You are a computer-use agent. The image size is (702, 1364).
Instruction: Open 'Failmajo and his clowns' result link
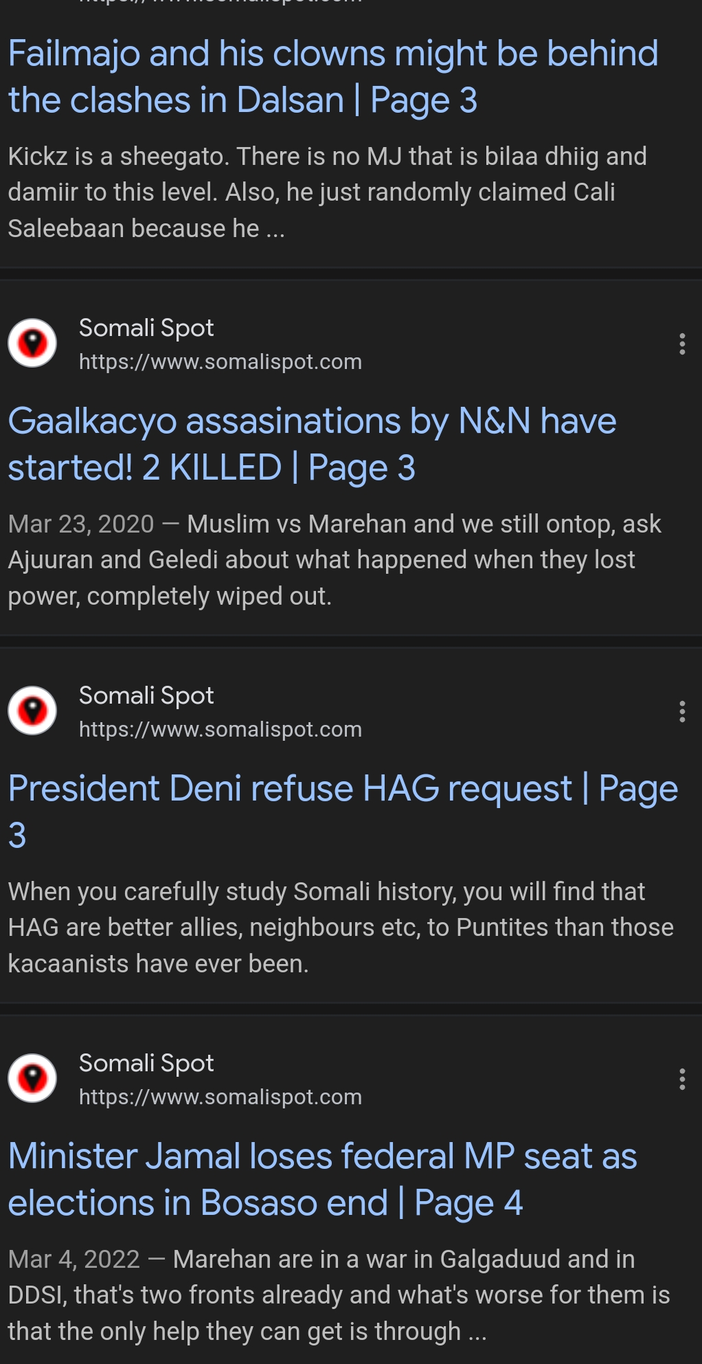coord(333,77)
